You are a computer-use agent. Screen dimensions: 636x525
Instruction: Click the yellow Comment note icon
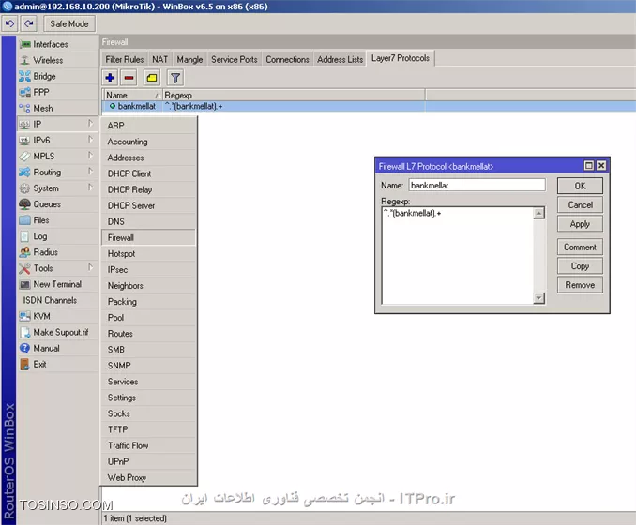click(152, 78)
